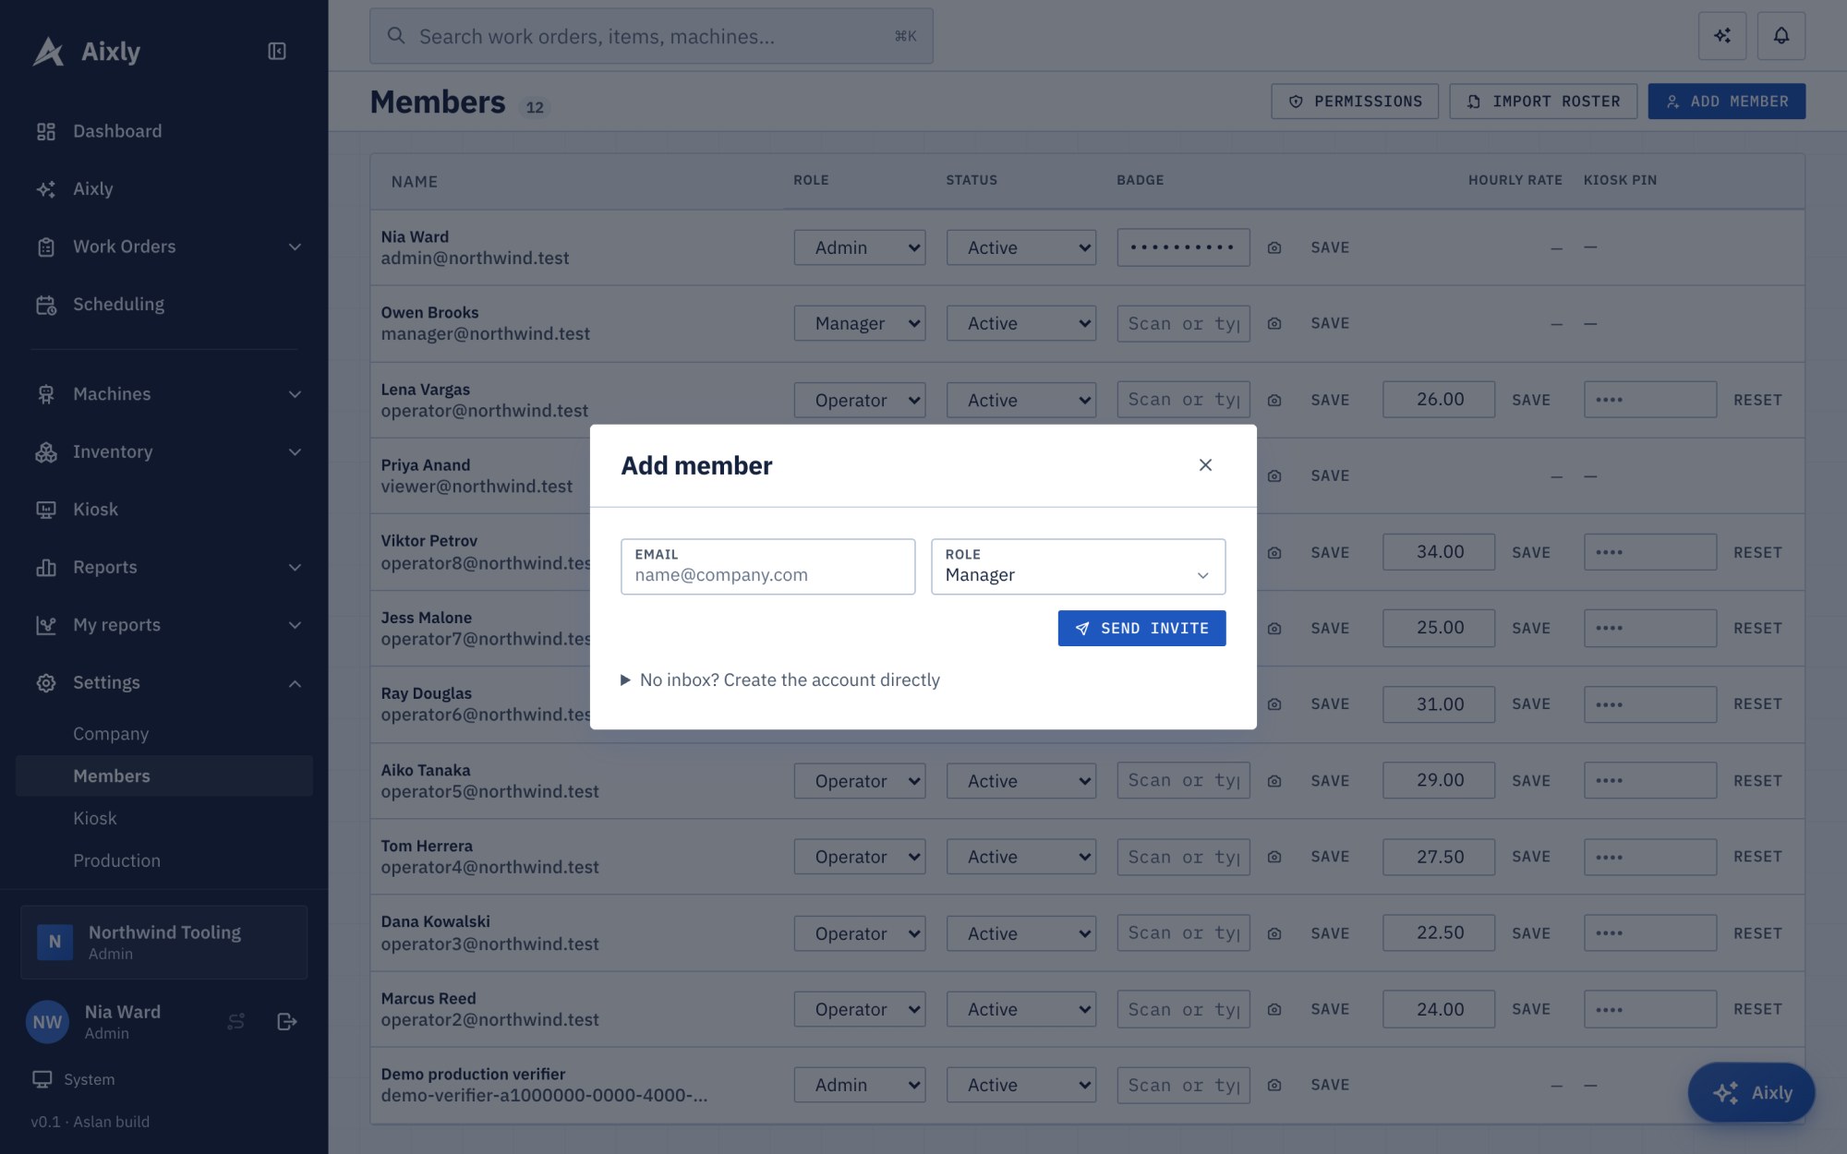Open Aixly page in sidebar
The image size is (1847, 1154).
pos(164,188)
